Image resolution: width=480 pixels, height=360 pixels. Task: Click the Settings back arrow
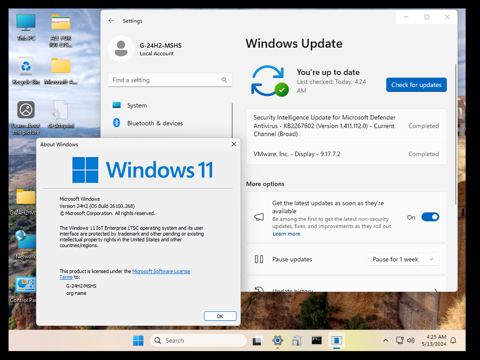coord(111,21)
